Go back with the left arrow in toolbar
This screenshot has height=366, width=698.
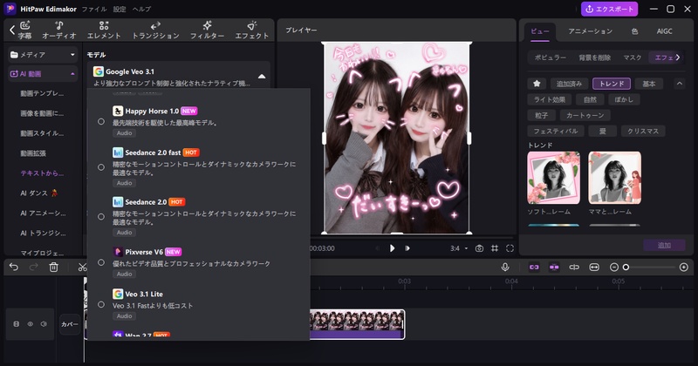(x=12, y=30)
